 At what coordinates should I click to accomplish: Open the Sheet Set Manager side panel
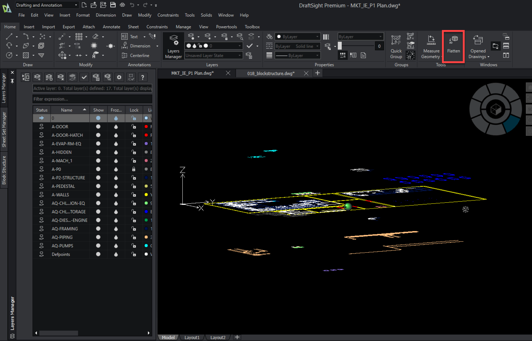[x=4, y=129]
